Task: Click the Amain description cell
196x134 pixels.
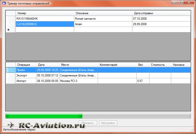Action: click(x=103, y=24)
